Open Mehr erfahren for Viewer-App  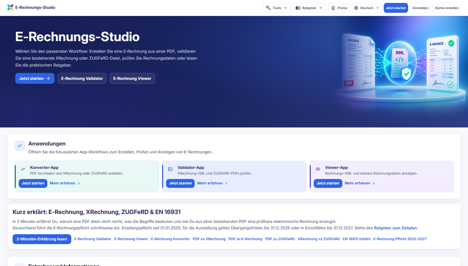pyautogui.click(x=357, y=183)
